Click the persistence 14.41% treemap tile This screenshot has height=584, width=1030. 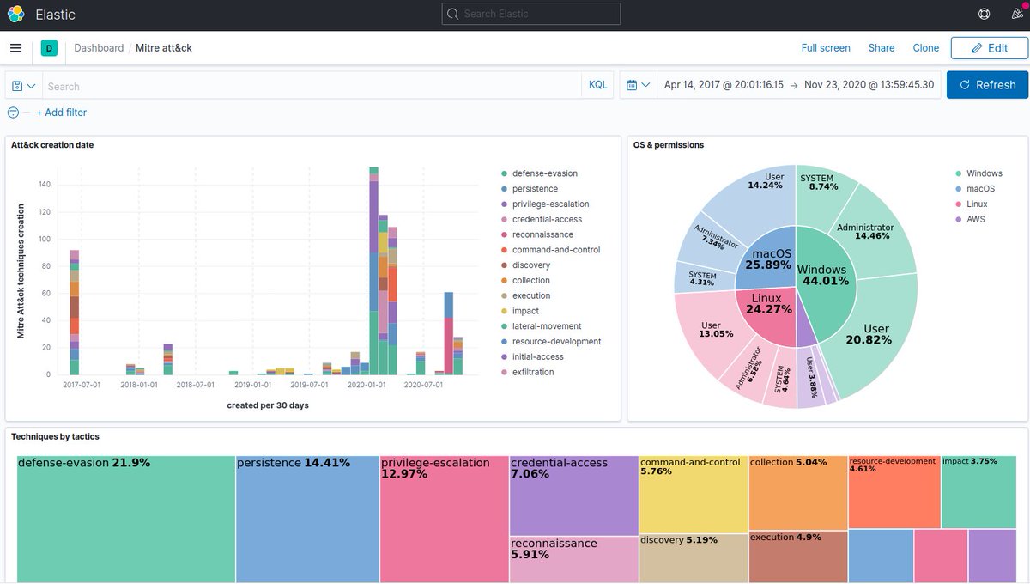(x=307, y=519)
